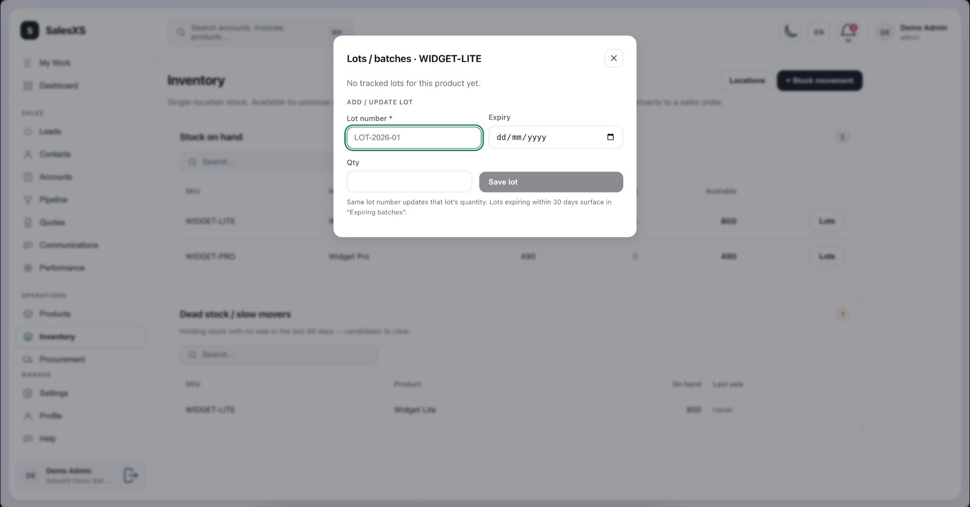The height and width of the screenshot is (507, 970).
Task: Click the Qty input field
Action: (409, 182)
